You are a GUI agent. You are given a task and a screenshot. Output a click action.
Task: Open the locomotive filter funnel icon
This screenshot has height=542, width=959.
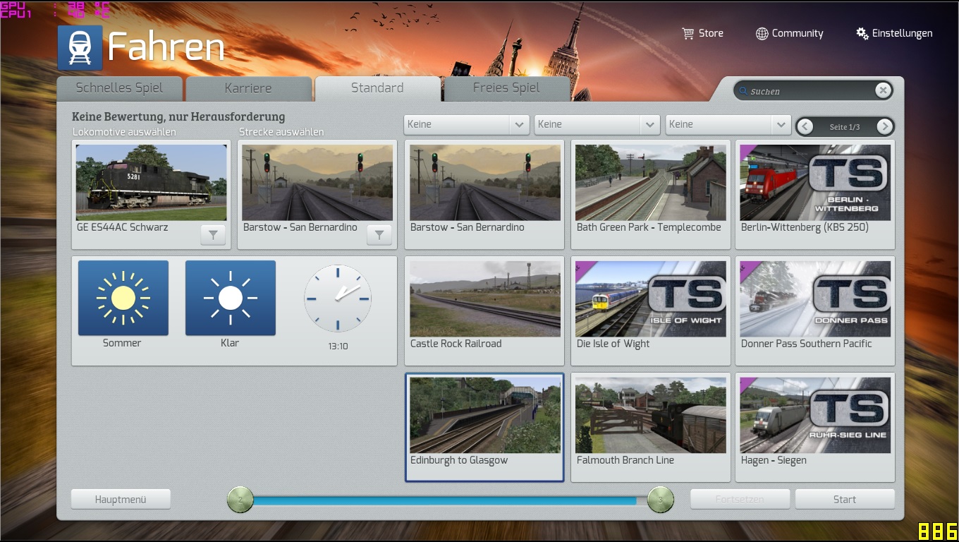tap(213, 235)
